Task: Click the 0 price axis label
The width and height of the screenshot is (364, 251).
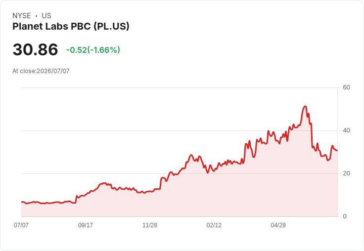Action: (x=345, y=216)
